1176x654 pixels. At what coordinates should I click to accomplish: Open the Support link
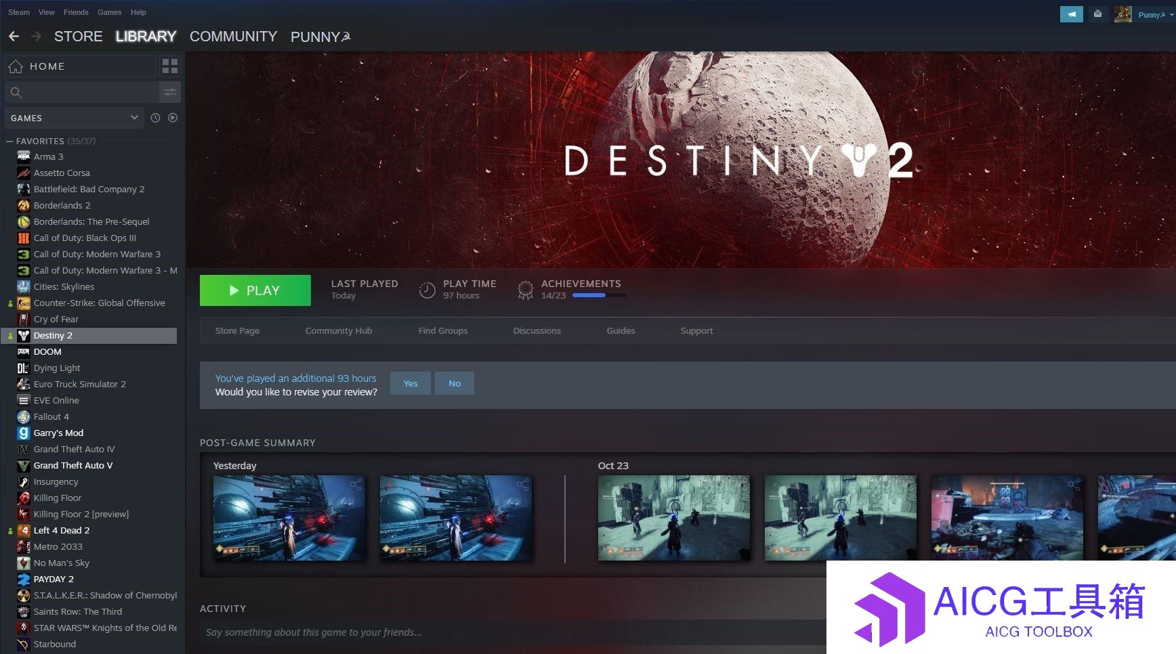point(696,330)
